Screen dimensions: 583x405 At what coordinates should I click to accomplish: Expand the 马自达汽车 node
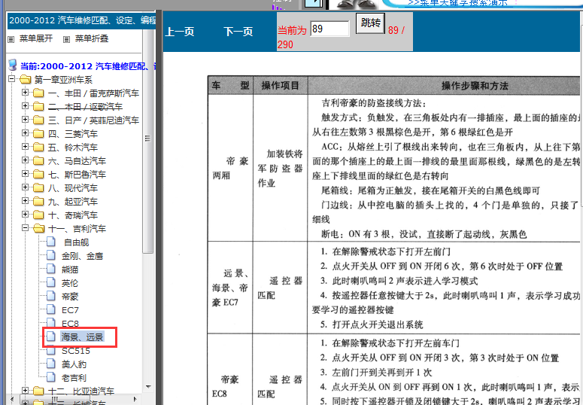click(25, 160)
